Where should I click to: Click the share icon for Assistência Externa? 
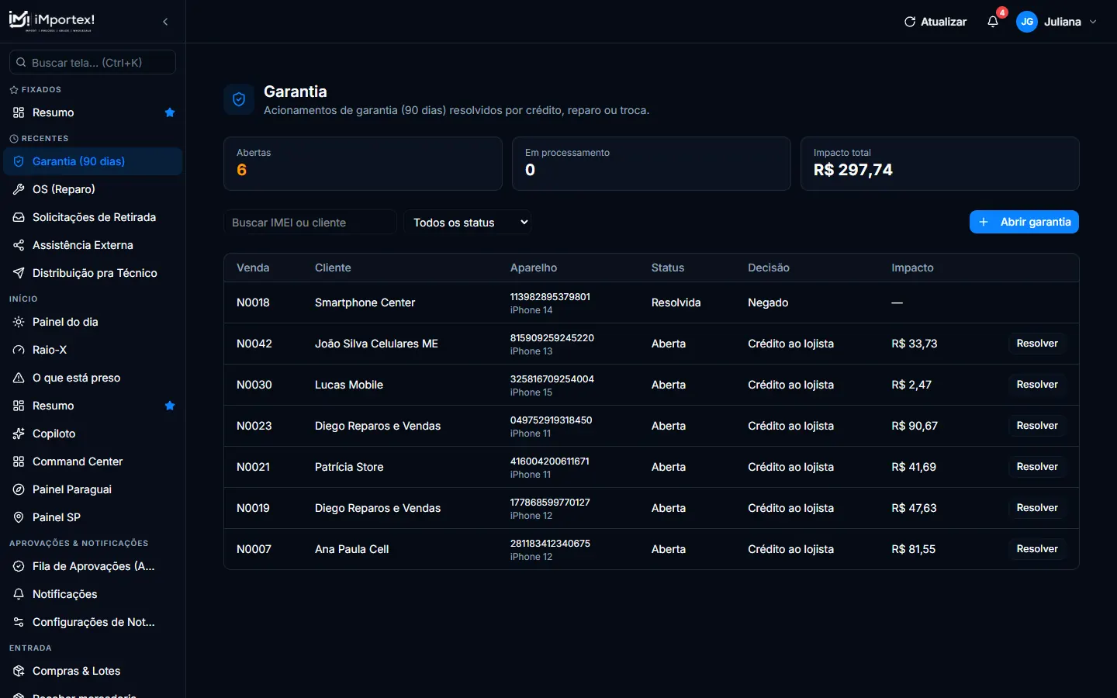(x=19, y=245)
